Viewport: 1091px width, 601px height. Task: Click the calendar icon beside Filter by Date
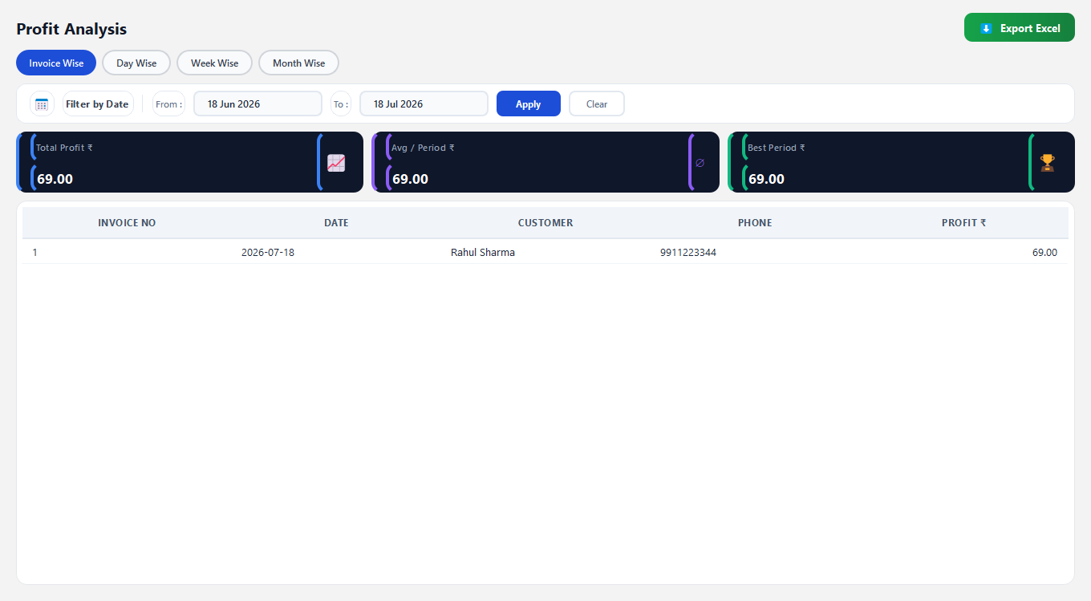pos(42,104)
